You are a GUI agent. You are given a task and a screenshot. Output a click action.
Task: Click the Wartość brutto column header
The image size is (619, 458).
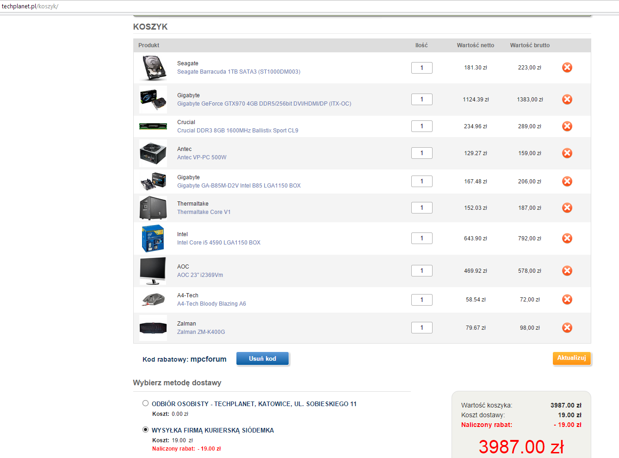pos(530,45)
